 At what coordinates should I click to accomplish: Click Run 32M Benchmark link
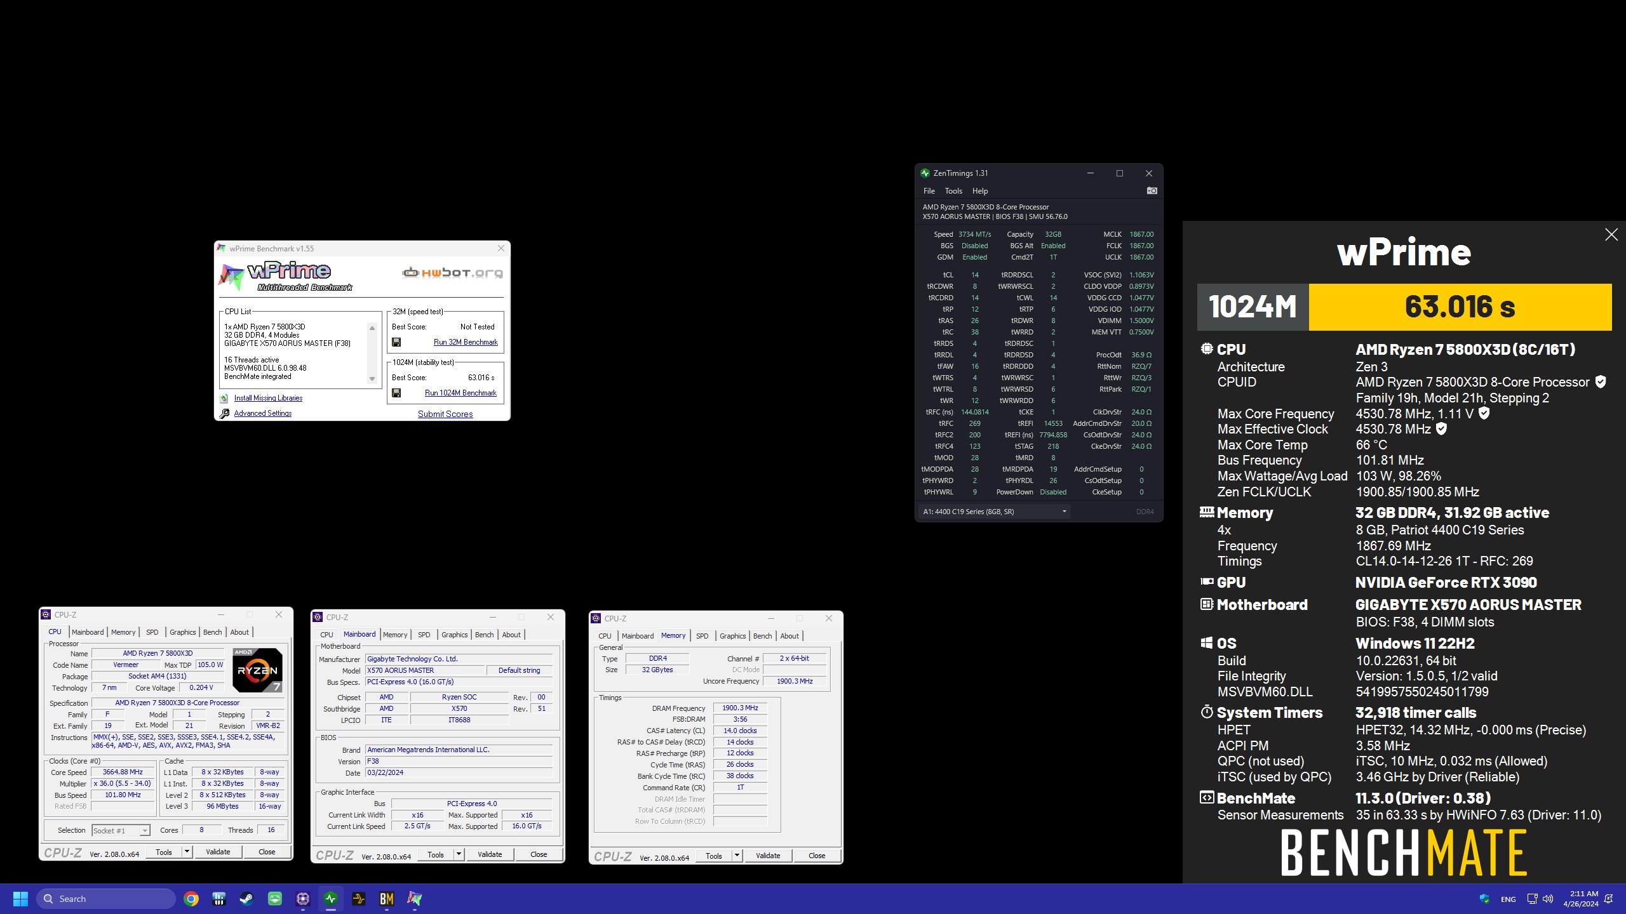pyautogui.click(x=466, y=342)
